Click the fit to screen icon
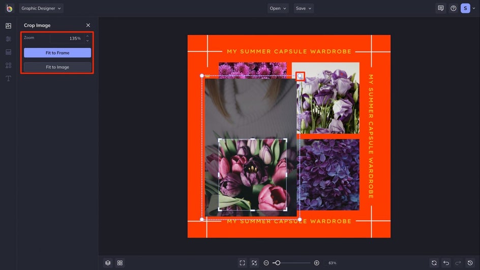The width and height of the screenshot is (480, 270). [242, 263]
